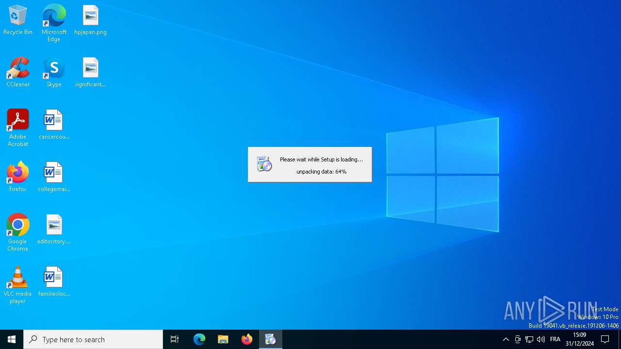Select the Firefox desktop shortcut

point(18,177)
